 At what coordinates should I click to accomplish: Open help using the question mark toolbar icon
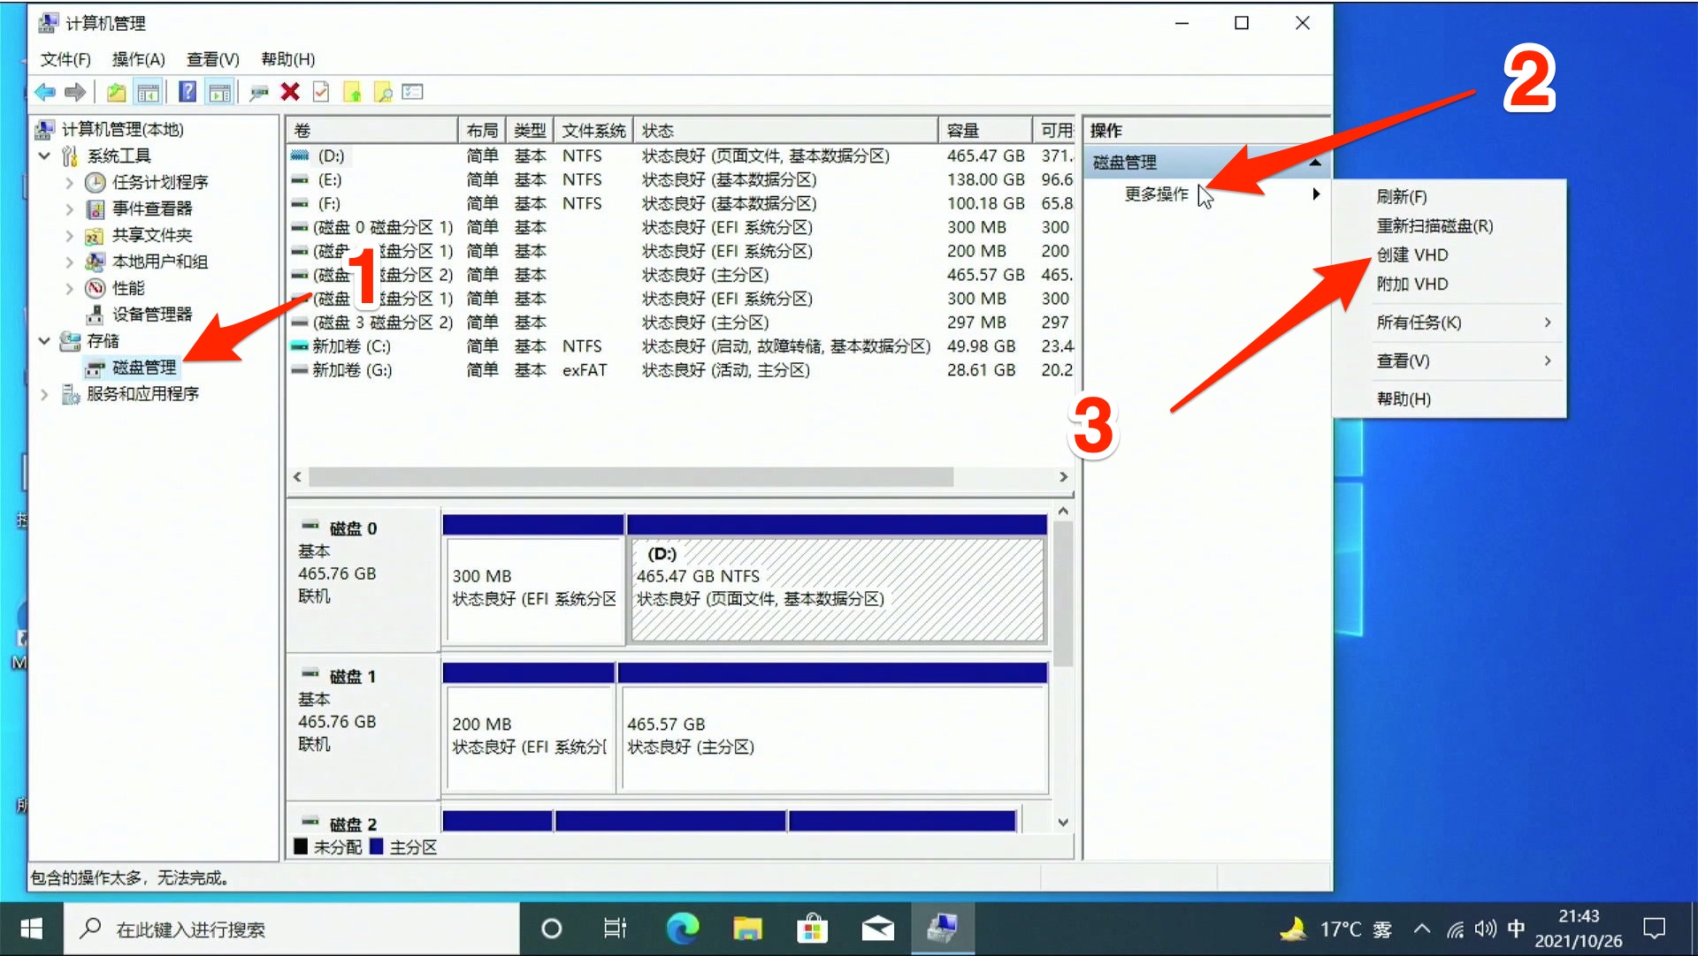coord(187,92)
